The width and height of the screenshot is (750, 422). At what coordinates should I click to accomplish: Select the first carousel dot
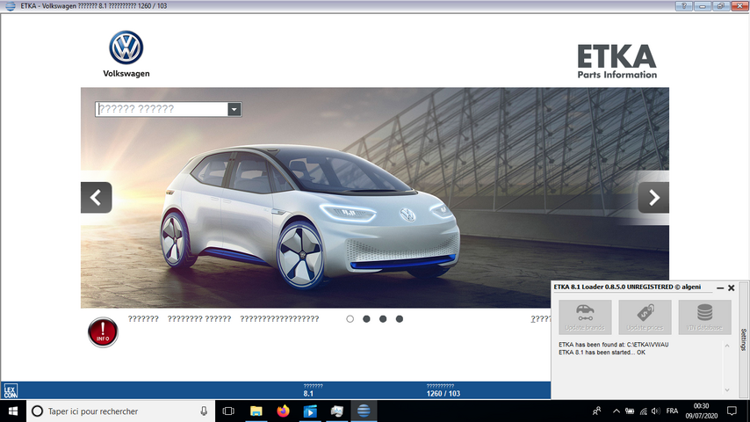350,319
